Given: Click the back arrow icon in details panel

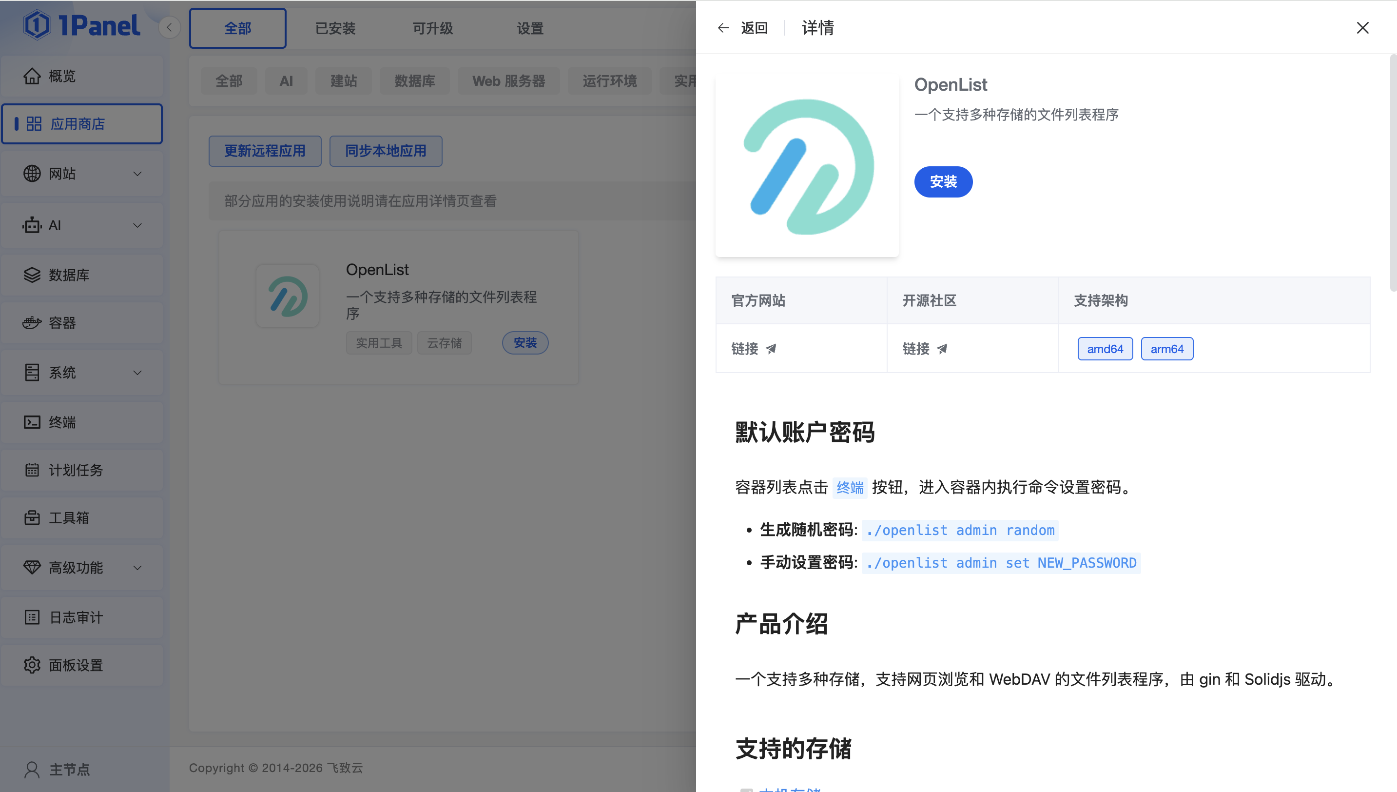Looking at the screenshot, I should [x=723, y=28].
